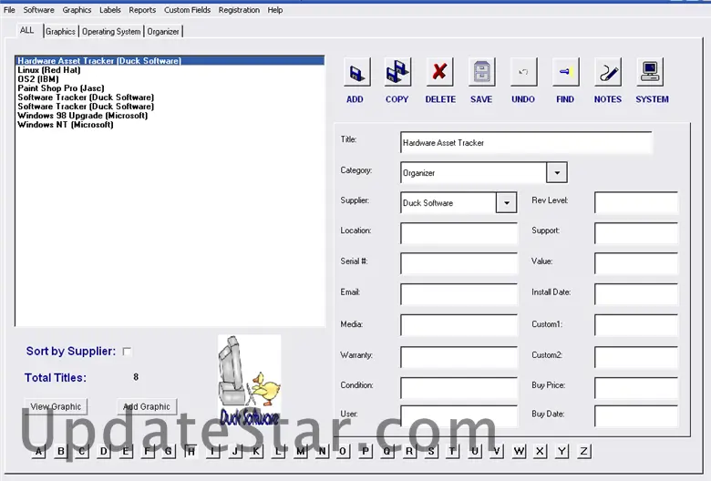Click the UNDO arrow icon

[524, 72]
